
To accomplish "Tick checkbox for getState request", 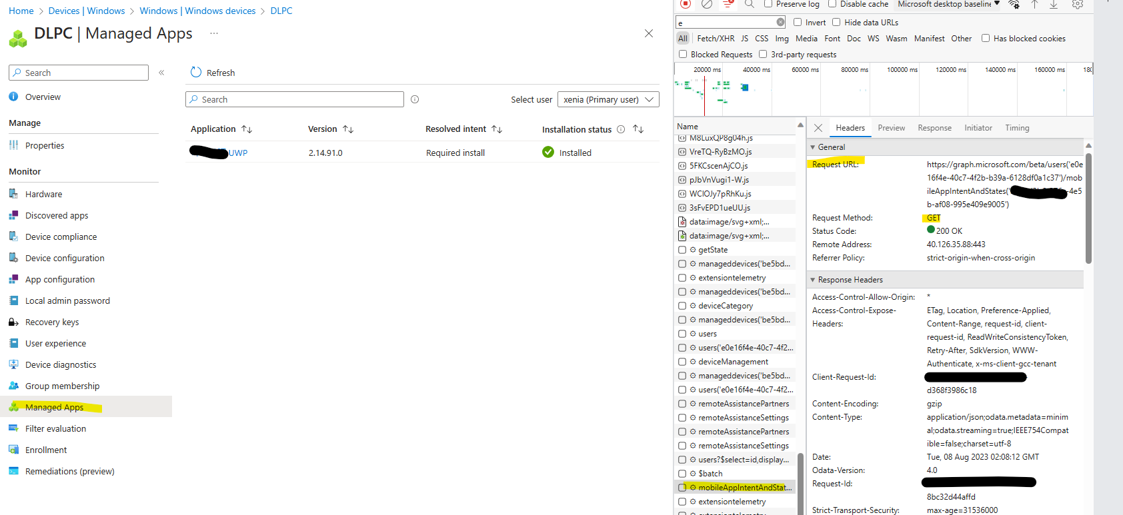I will [682, 250].
